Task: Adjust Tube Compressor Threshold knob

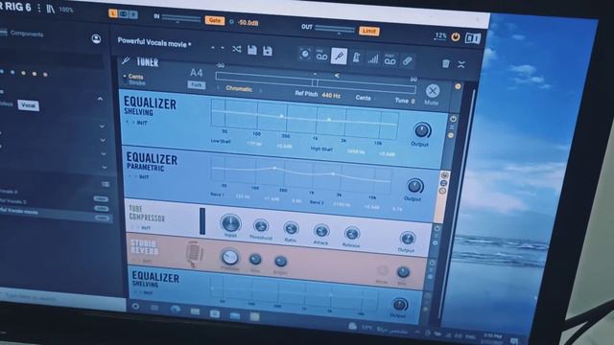Action: 260,226
